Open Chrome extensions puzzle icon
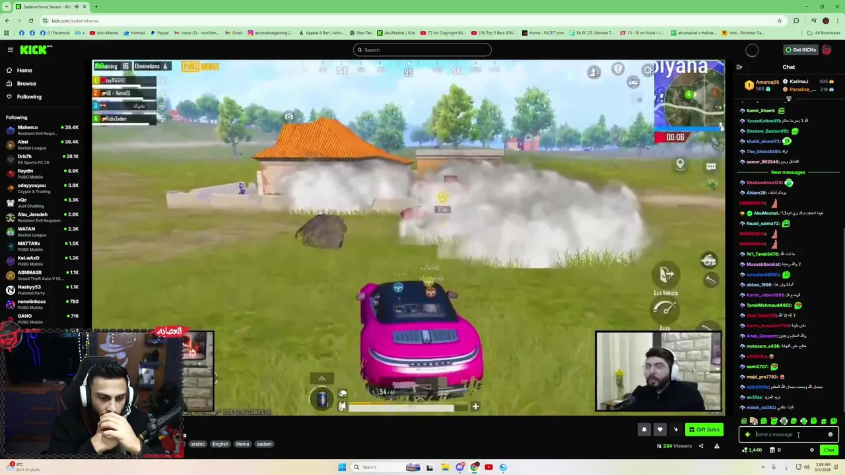The image size is (845, 475). tap(796, 20)
